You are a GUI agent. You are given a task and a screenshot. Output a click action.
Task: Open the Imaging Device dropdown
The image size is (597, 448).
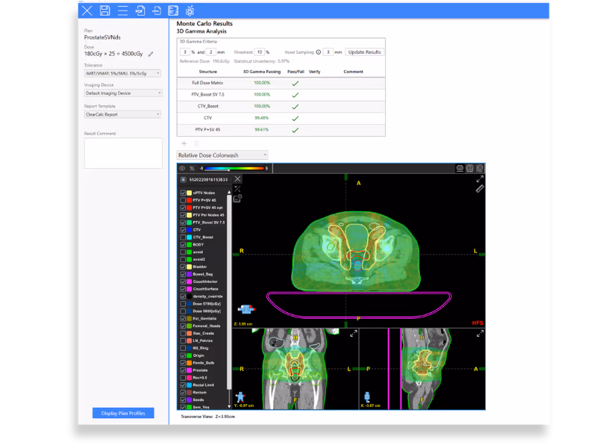122,93
